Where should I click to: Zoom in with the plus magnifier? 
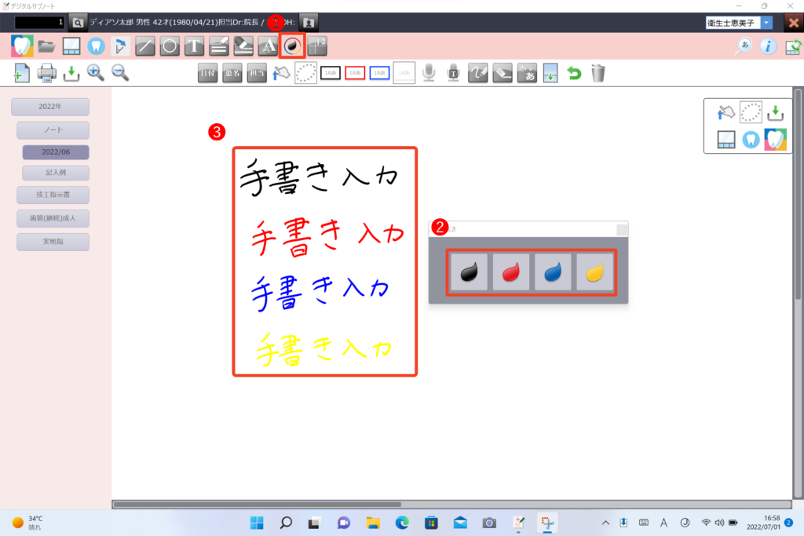96,73
